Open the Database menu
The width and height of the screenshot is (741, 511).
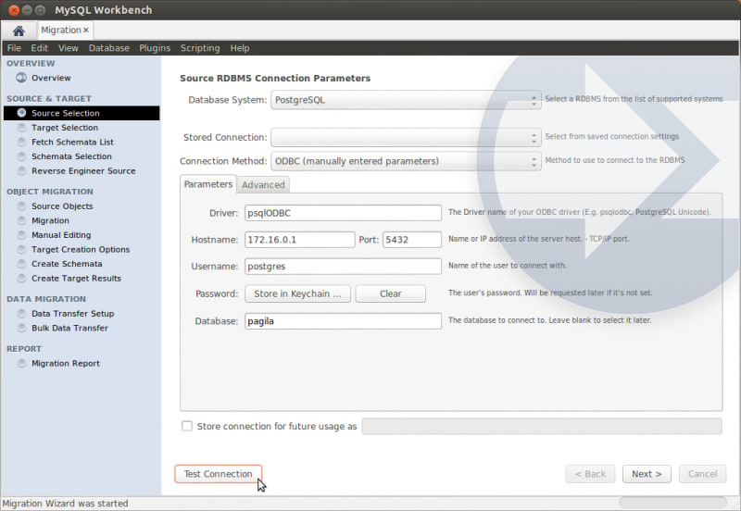108,48
